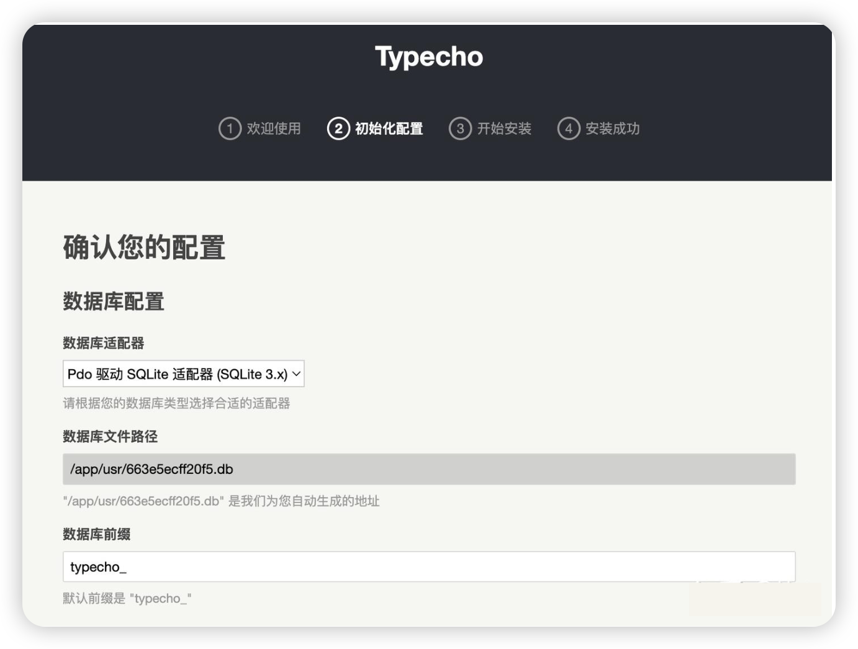The height and width of the screenshot is (649, 858).
Task: Focus the 数据库前缀 input with typecho_
Action: [429, 566]
